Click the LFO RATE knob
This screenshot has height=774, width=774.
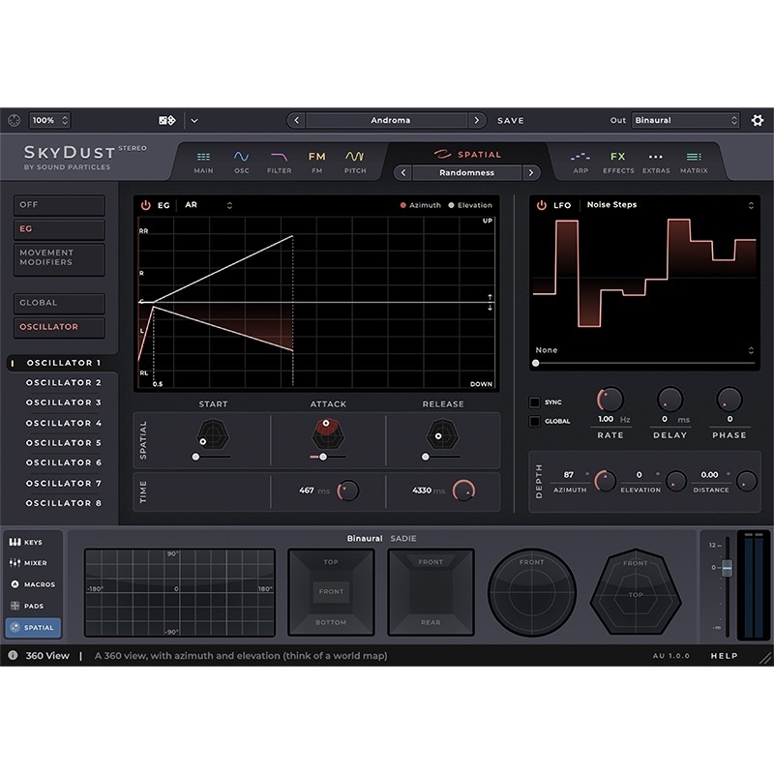(610, 400)
